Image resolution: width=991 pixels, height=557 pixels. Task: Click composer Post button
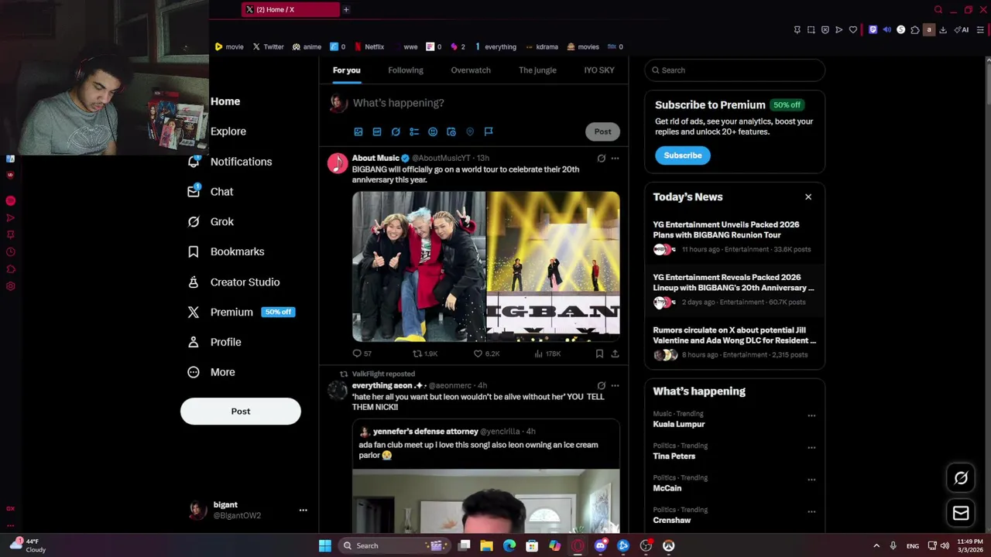pyautogui.click(x=602, y=132)
